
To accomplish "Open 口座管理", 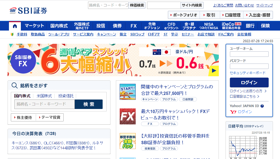I will pos(232,15).
